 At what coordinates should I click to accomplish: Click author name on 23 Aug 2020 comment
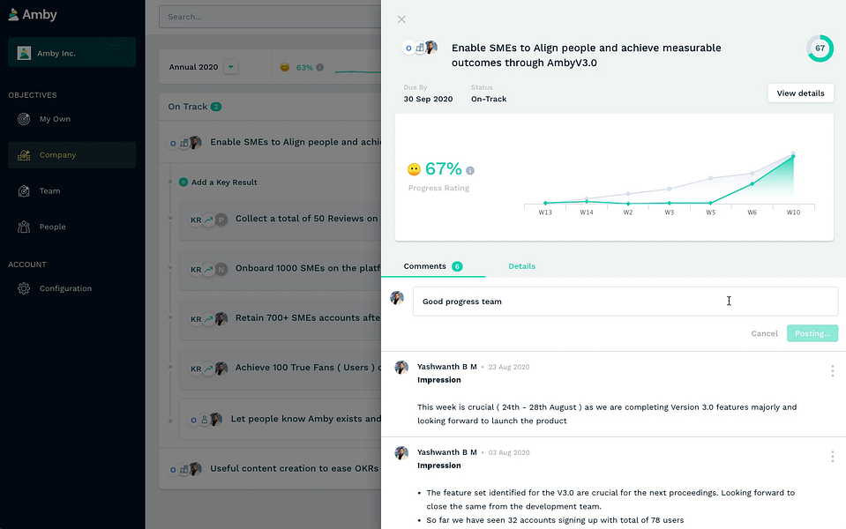(x=446, y=367)
